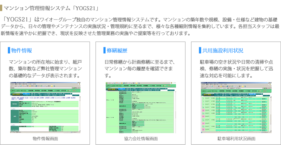Click the tan marker beside the YOGS21 title
281x145 pixels.
tap(1, 6)
